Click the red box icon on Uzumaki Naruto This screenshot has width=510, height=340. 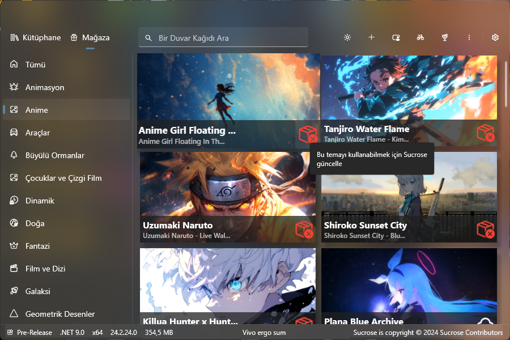[x=304, y=229]
